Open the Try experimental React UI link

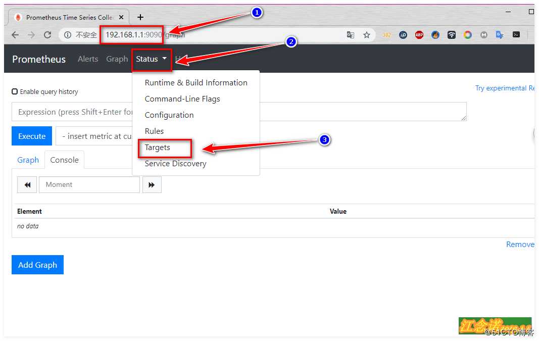pos(505,88)
